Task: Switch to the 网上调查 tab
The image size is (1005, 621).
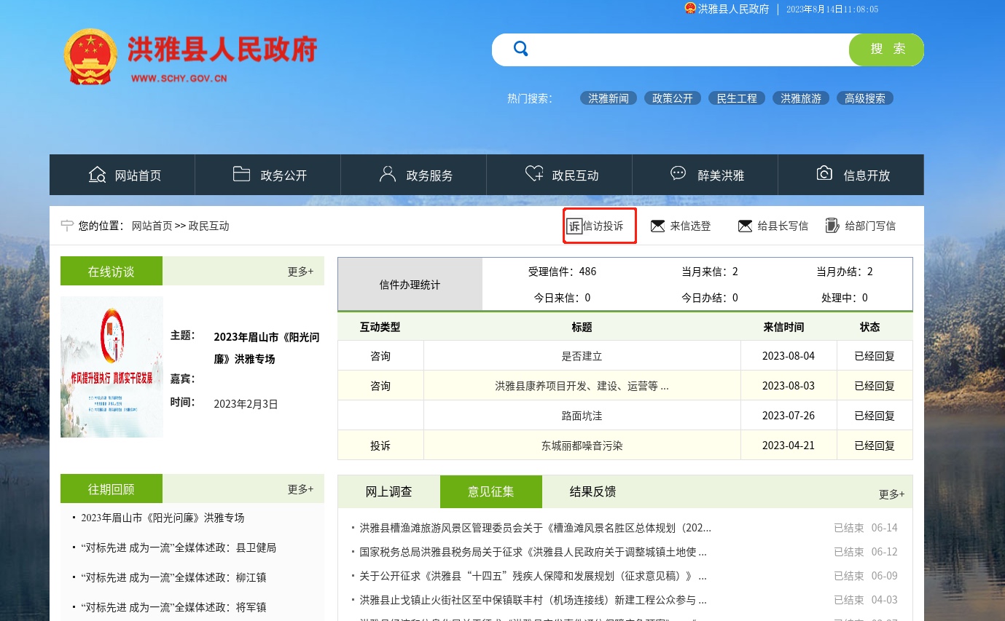Action: 389,492
